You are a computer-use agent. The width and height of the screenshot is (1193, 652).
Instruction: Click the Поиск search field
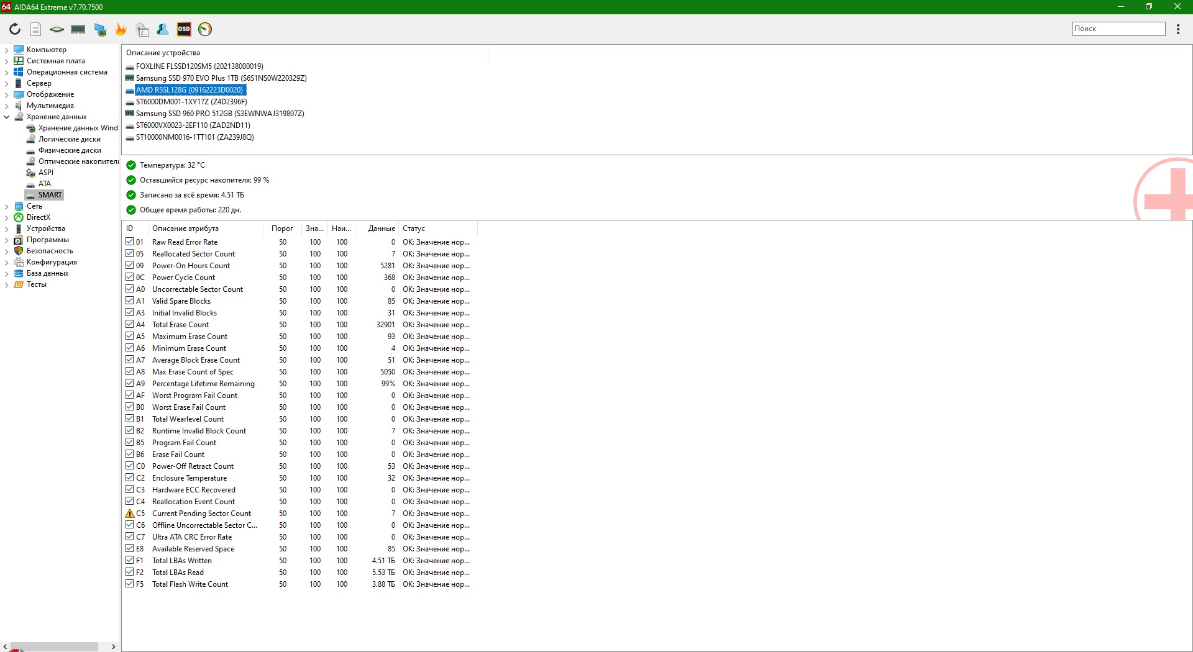pos(1118,29)
